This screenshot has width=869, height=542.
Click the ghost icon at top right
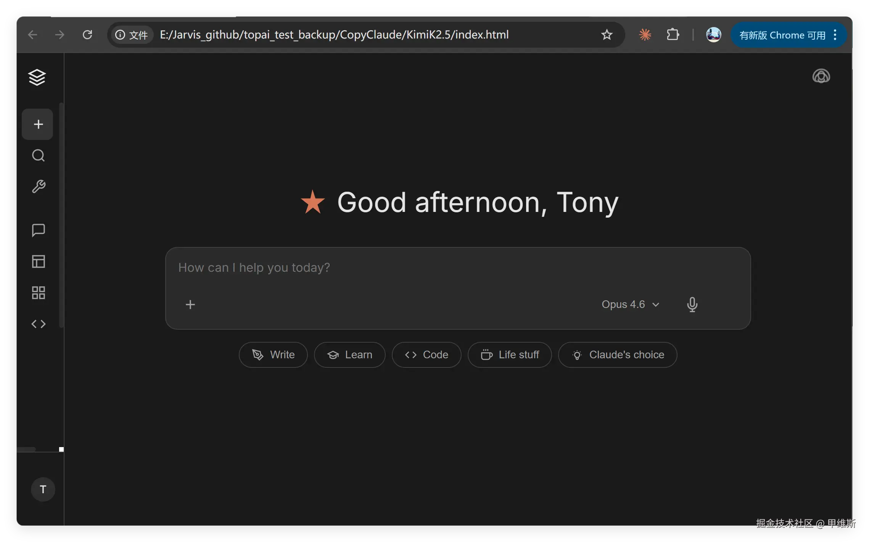click(x=821, y=76)
